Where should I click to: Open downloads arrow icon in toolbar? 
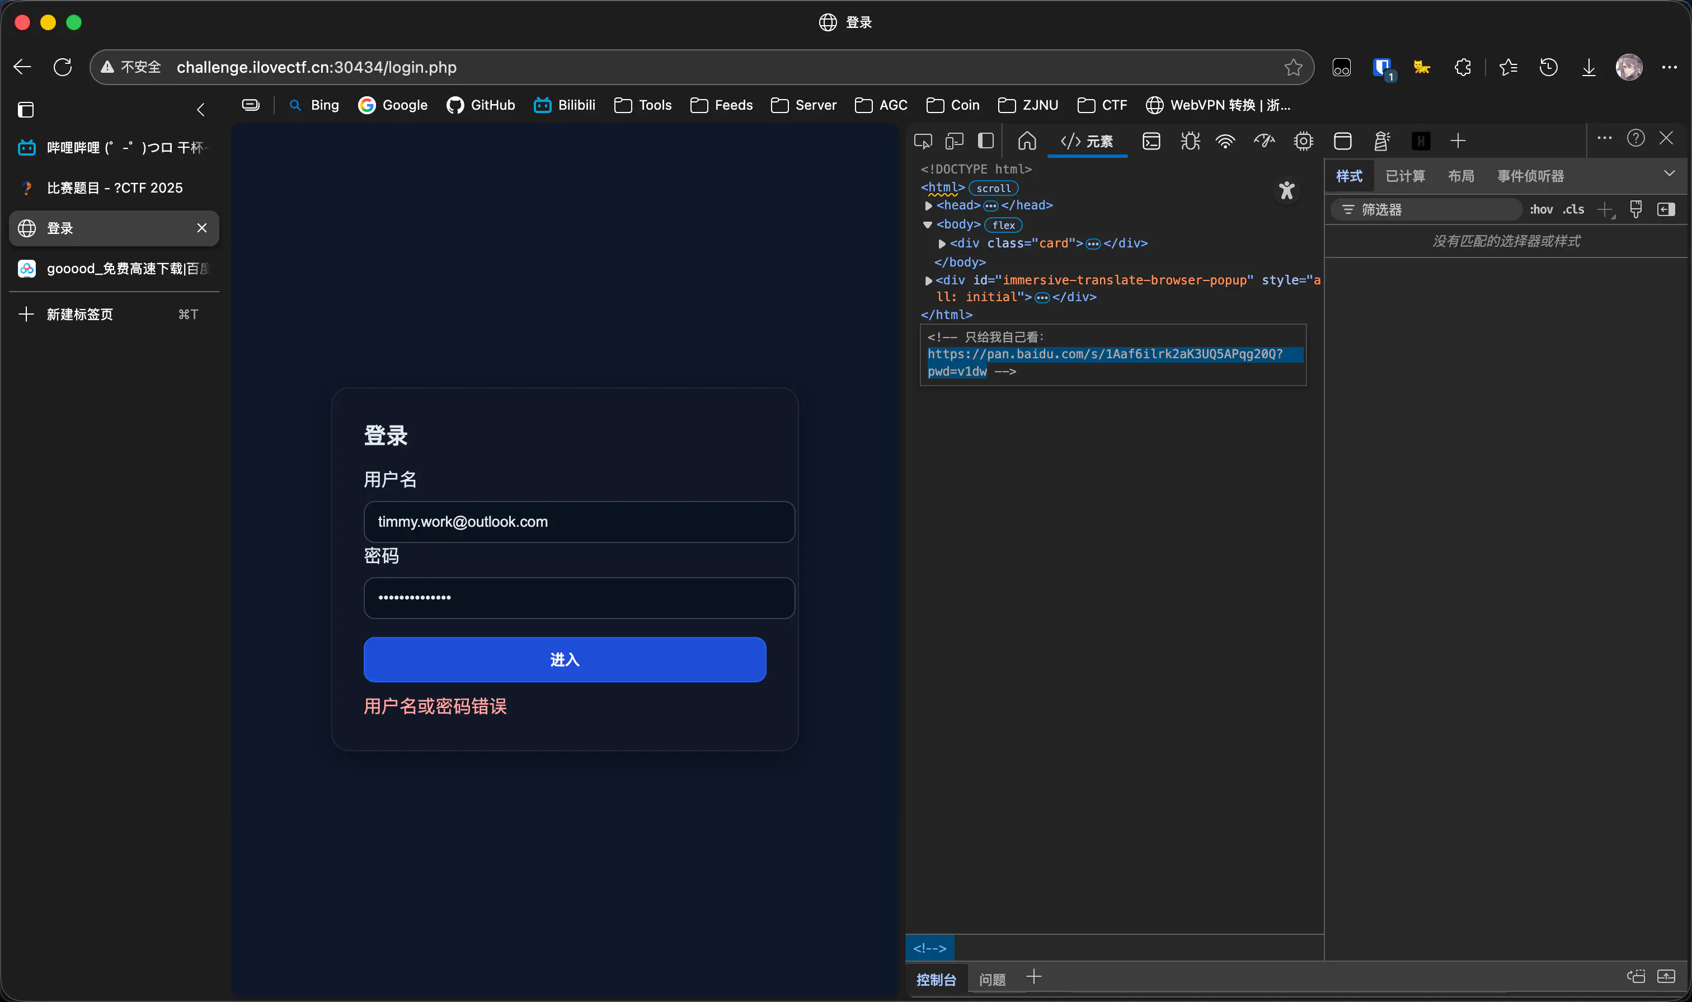coord(1588,67)
